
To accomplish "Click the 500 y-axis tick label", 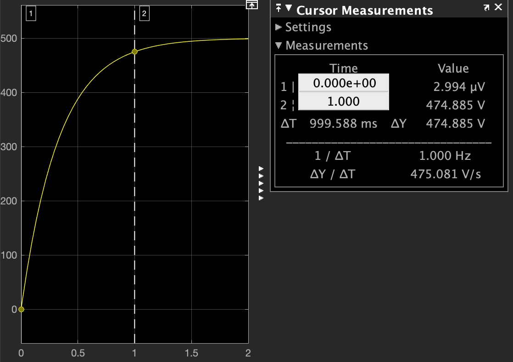I will coord(9,38).
